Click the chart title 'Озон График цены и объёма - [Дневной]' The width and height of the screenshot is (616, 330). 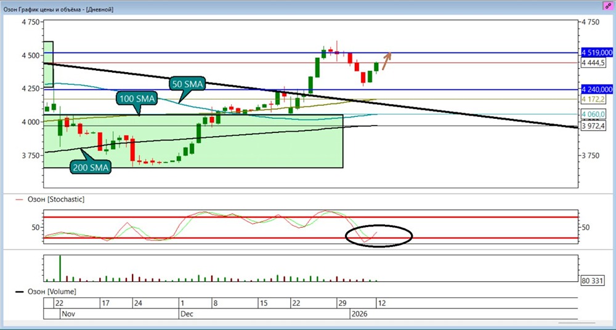(59, 9)
